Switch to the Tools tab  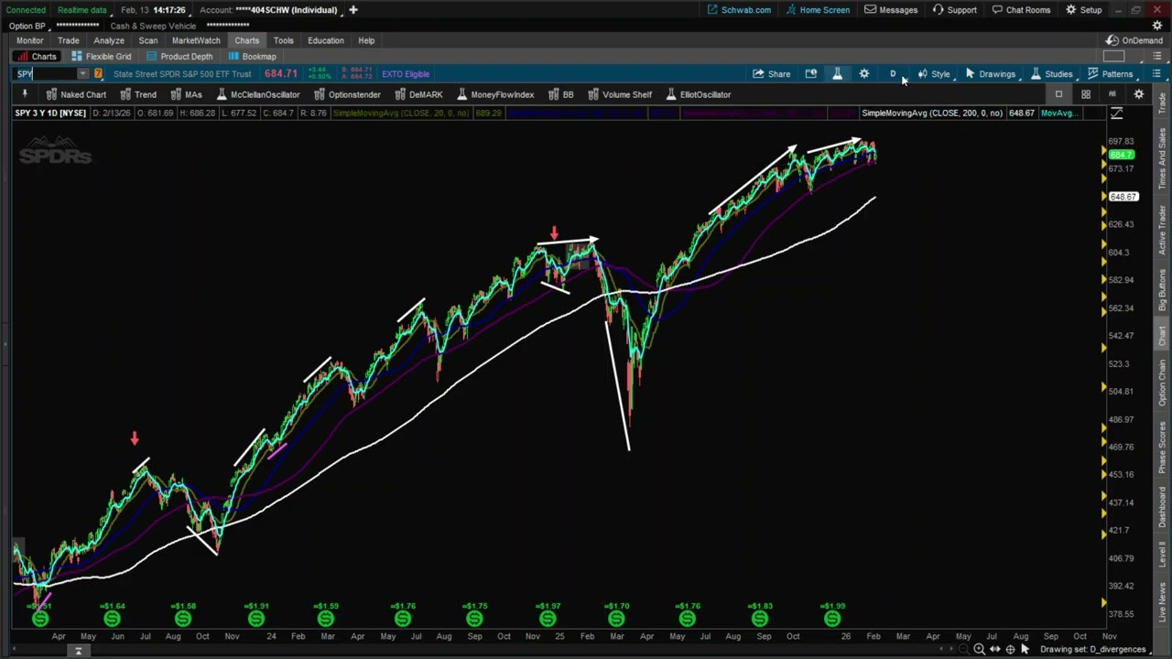click(x=283, y=40)
